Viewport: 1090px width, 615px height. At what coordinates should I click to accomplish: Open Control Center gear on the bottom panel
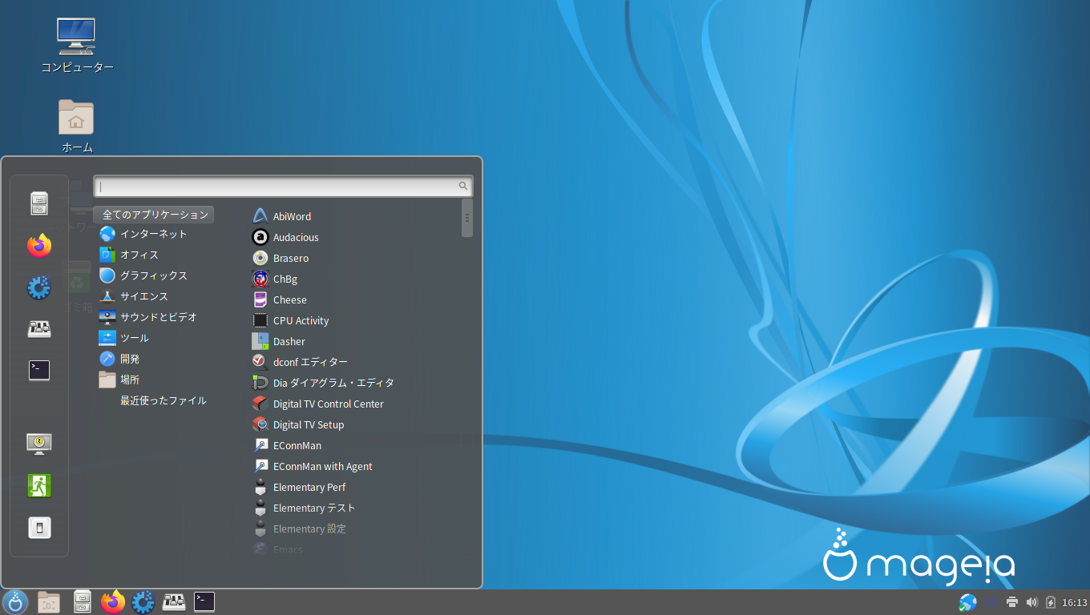(143, 602)
